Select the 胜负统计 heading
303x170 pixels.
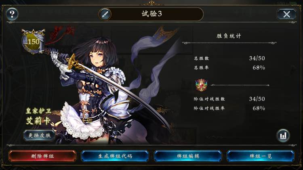click(x=229, y=36)
